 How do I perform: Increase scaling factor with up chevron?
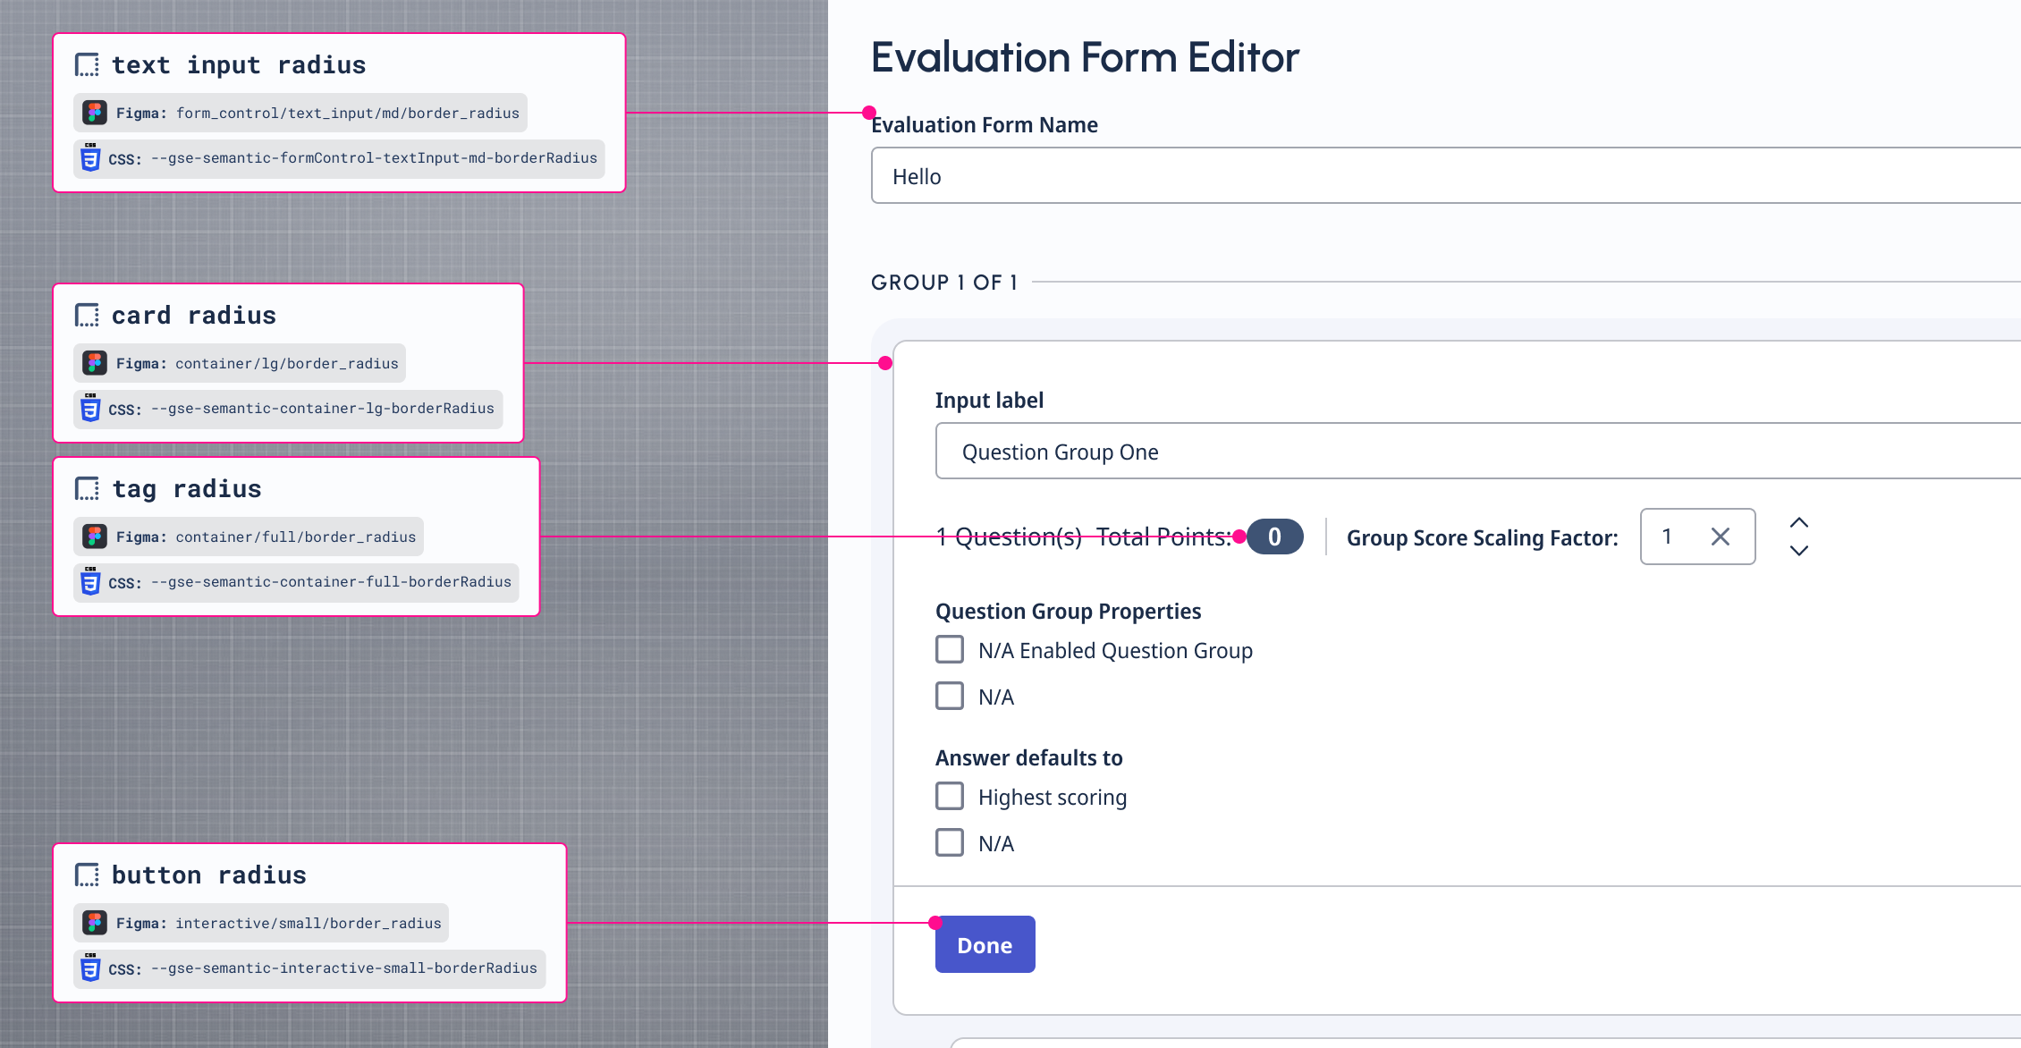tap(1799, 523)
